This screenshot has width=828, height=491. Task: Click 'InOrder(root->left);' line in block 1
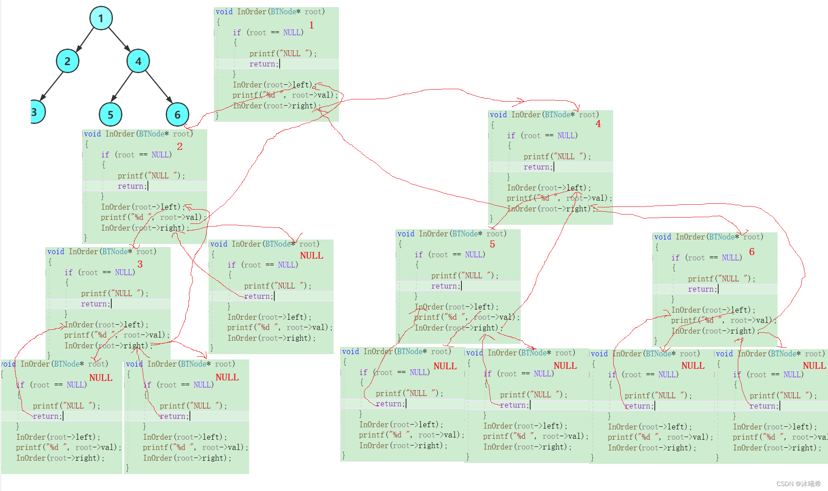coord(274,85)
